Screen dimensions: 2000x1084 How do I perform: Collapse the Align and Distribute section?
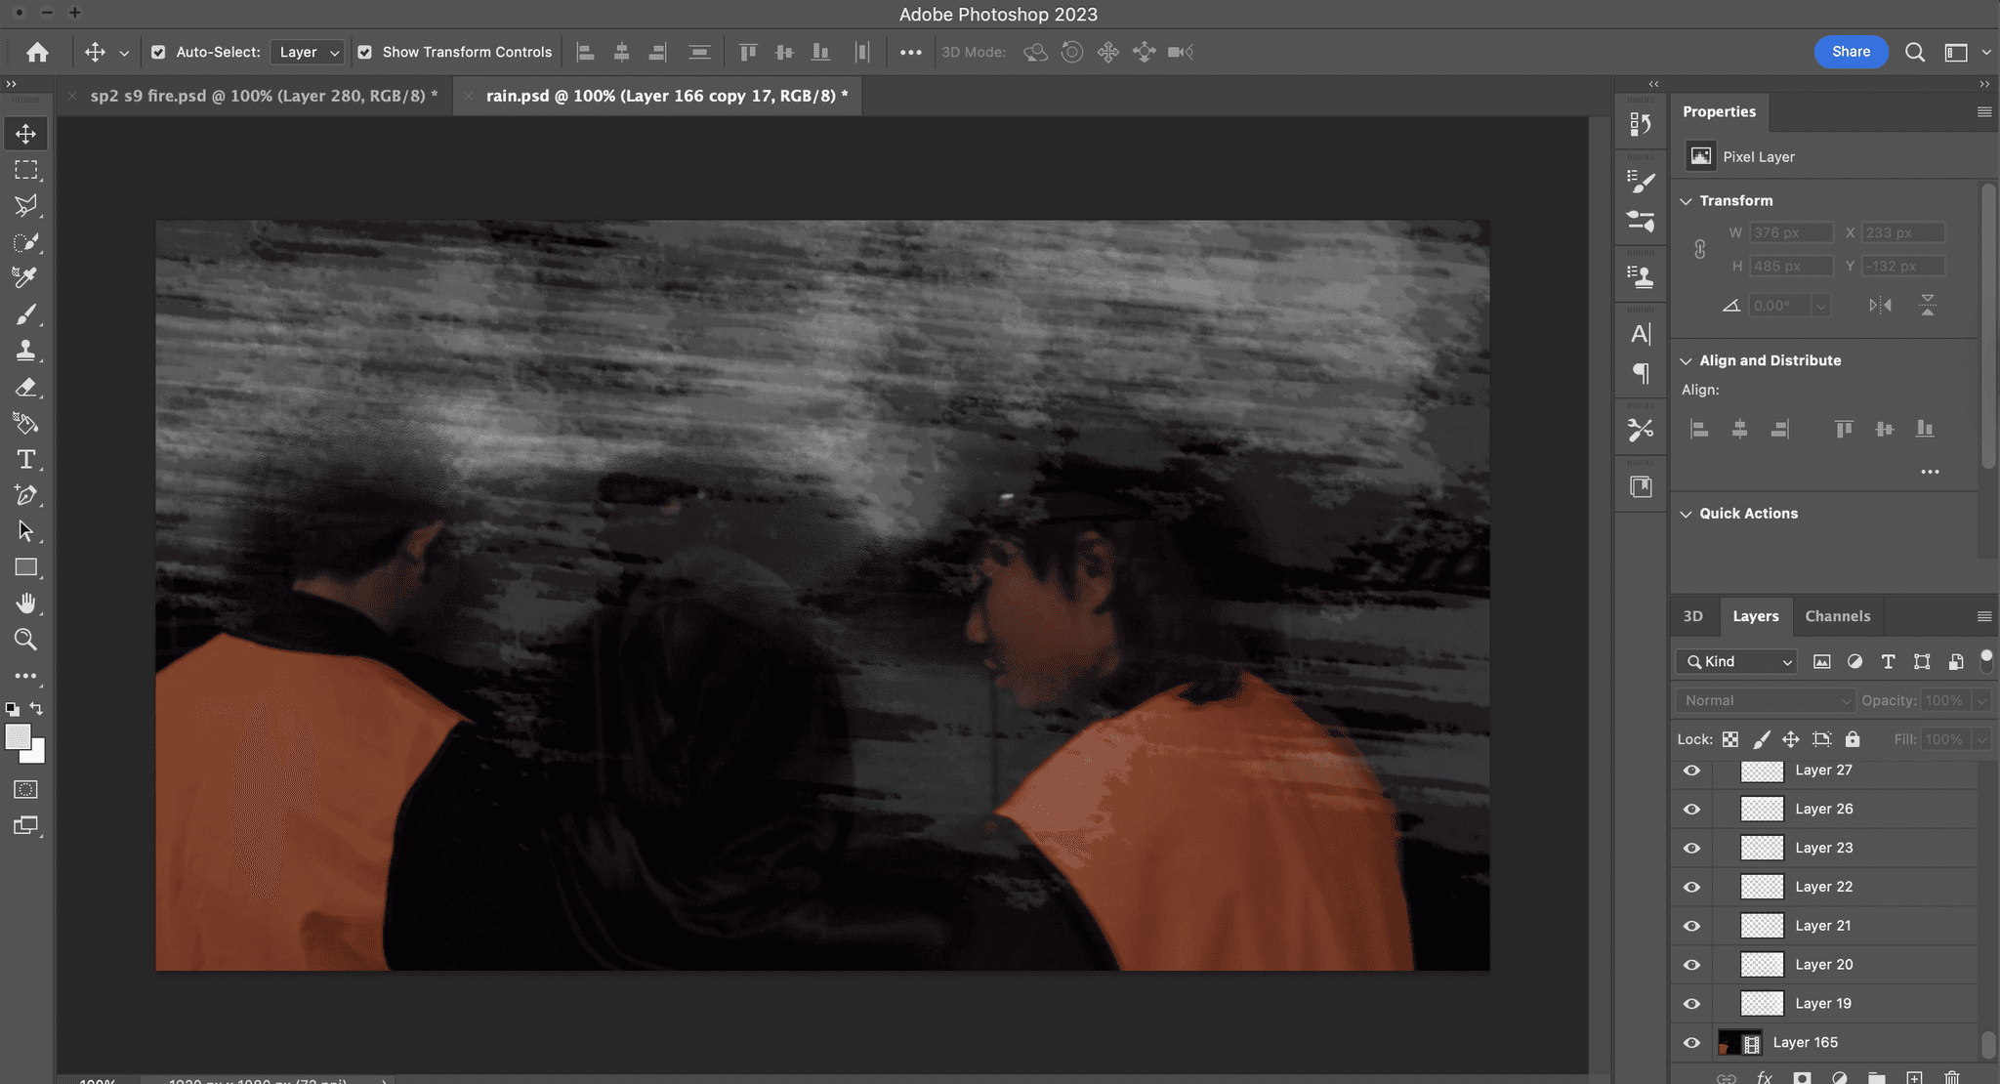coord(1686,360)
